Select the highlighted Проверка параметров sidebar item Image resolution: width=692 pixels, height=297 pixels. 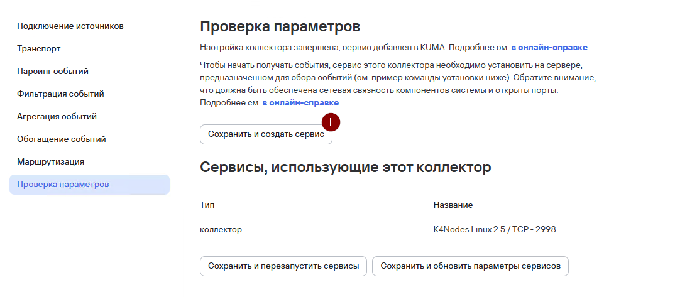[x=90, y=185]
